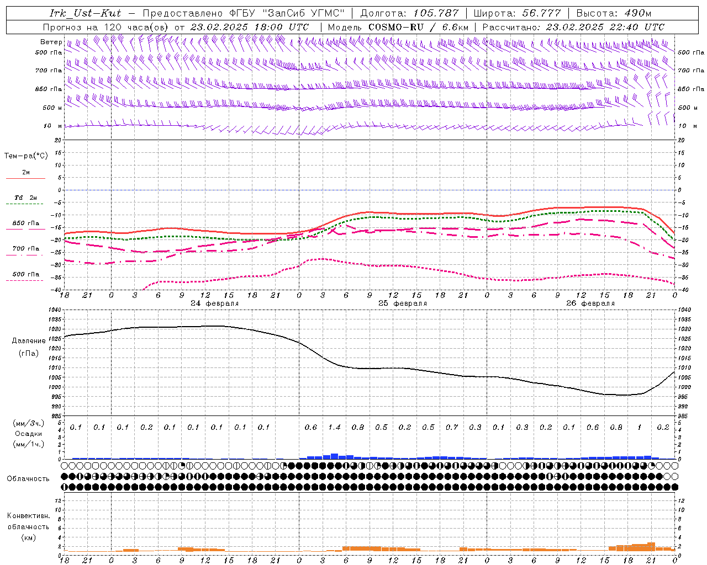
Task: Click the temperature legend '850 гПа' red-line entry
Action: click(26, 223)
